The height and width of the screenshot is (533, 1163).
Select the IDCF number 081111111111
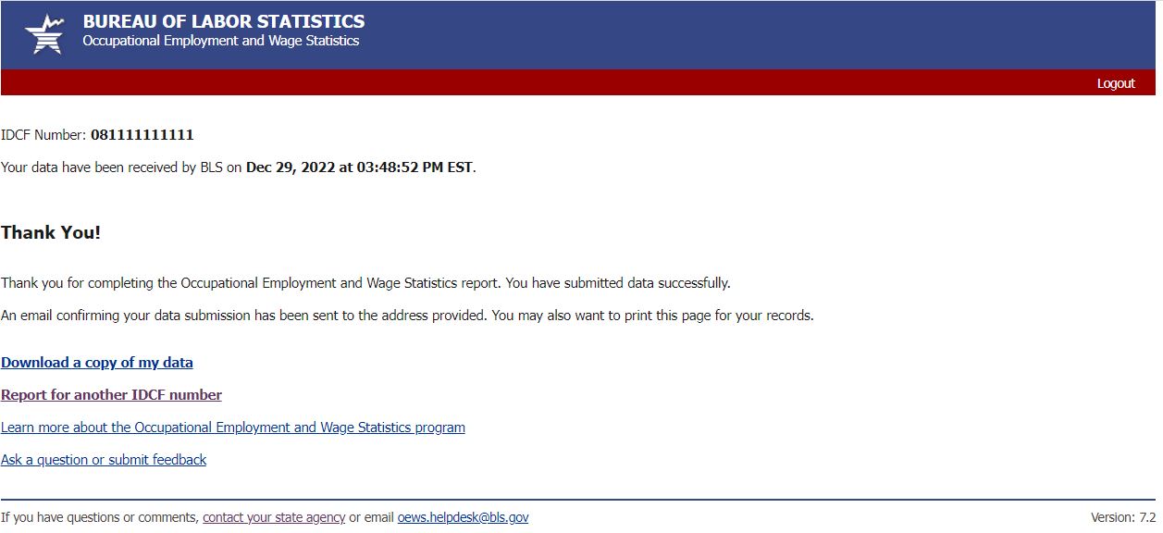point(142,135)
